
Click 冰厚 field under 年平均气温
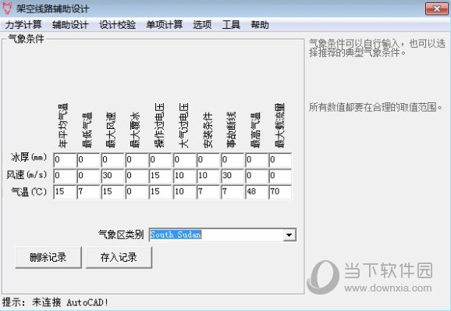click(x=65, y=160)
